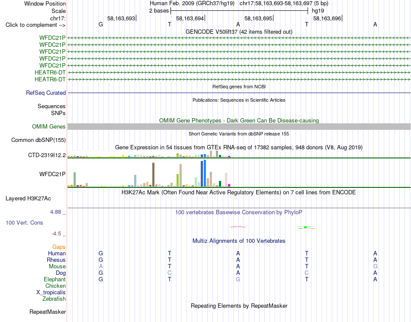
Task: Select the 'Elephant' alignment row label
Action: point(55,279)
